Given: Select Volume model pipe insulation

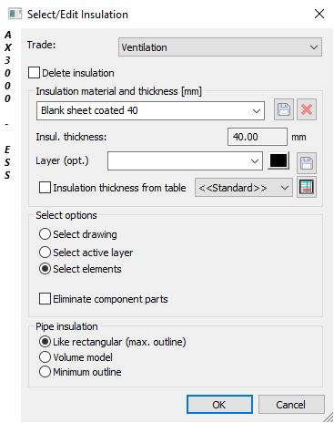Looking at the screenshot, I should coord(45,357).
